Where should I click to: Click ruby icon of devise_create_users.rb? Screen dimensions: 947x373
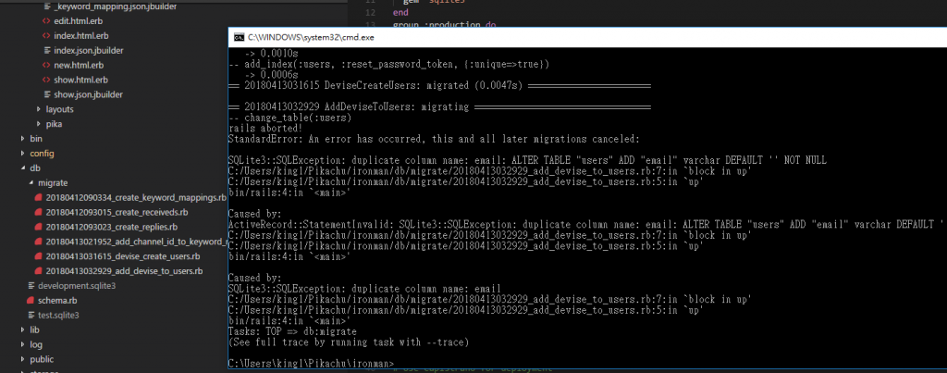tap(39, 256)
